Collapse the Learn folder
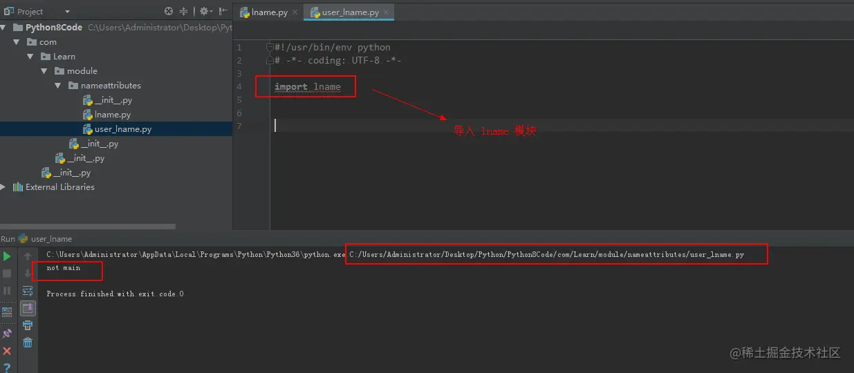 pos(30,57)
